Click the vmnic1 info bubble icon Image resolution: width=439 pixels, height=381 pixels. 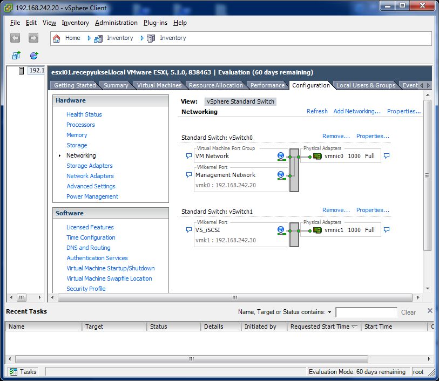(x=387, y=230)
